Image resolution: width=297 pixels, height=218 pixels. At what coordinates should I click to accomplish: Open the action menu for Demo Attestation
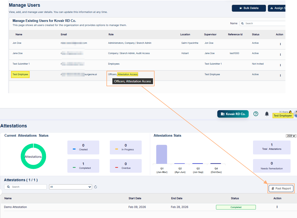[277, 207]
